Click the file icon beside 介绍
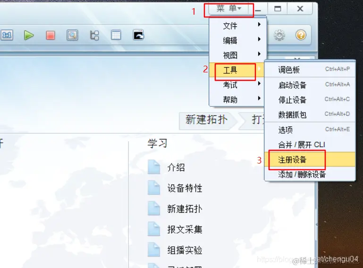This screenshot has height=268, width=363. pos(154,167)
